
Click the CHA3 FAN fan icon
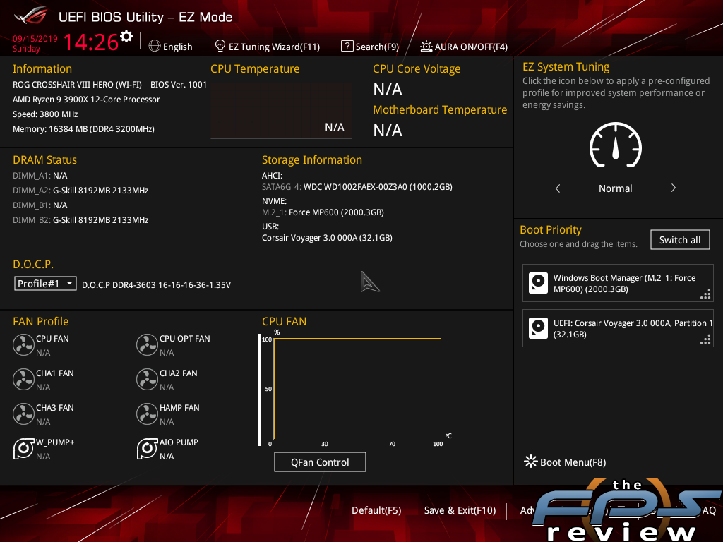coord(23,414)
